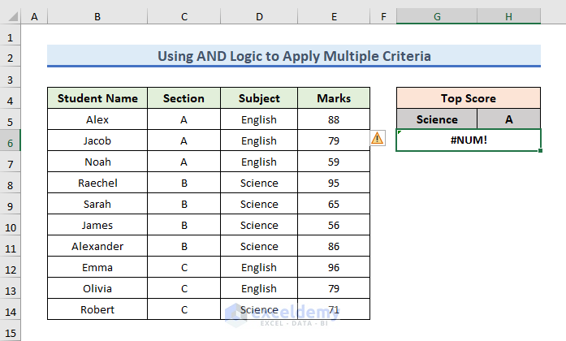The image size is (566, 341).
Task: Click the column B header
Action: [97, 16]
